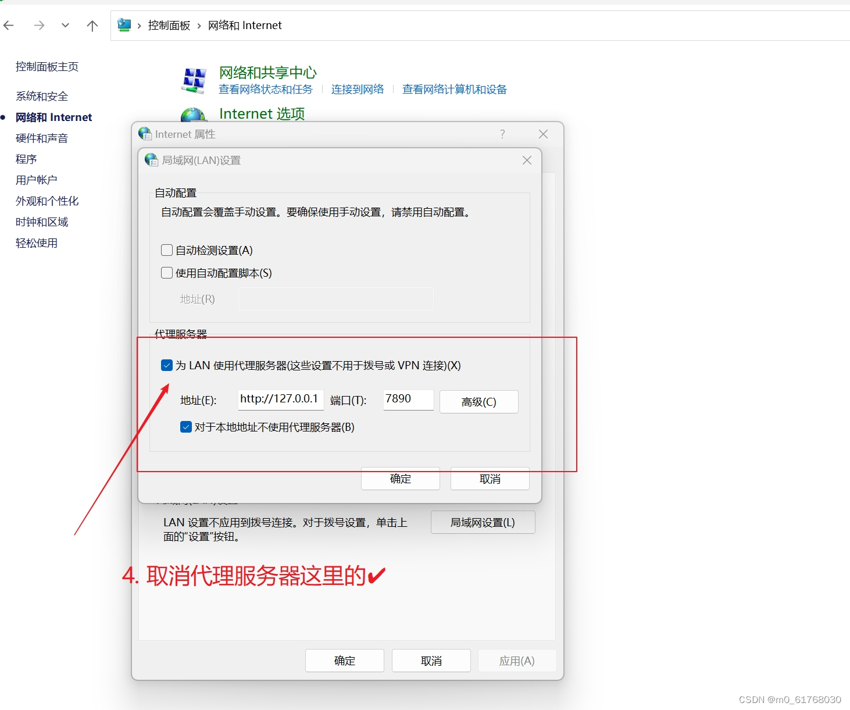Open proxy 高级(C) settings button
Screen dimensions: 850x710
tap(479, 402)
